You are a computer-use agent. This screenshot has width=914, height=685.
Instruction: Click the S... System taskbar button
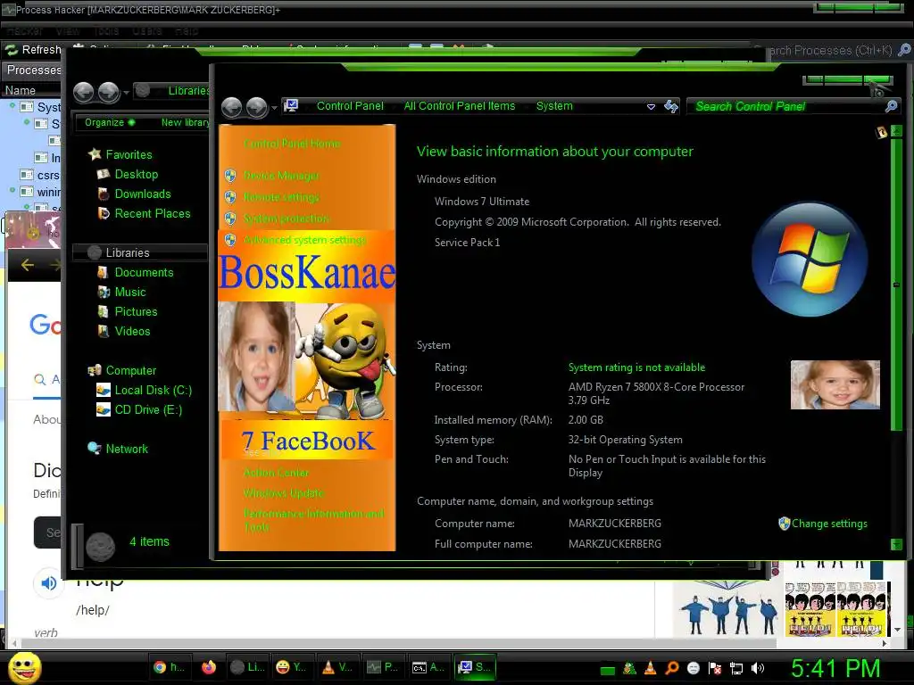coord(475,667)
